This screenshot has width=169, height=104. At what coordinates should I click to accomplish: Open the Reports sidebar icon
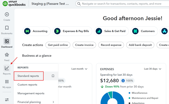click(7, 68)
